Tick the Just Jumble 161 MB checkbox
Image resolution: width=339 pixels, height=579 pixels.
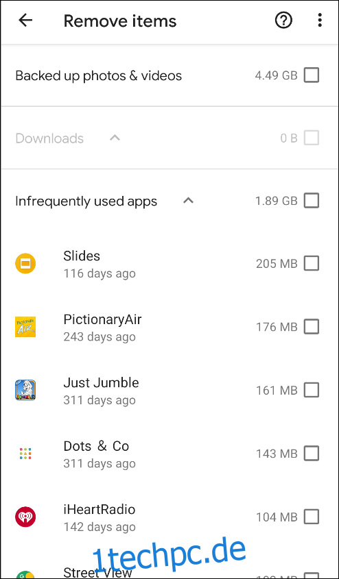click(312, 390)
